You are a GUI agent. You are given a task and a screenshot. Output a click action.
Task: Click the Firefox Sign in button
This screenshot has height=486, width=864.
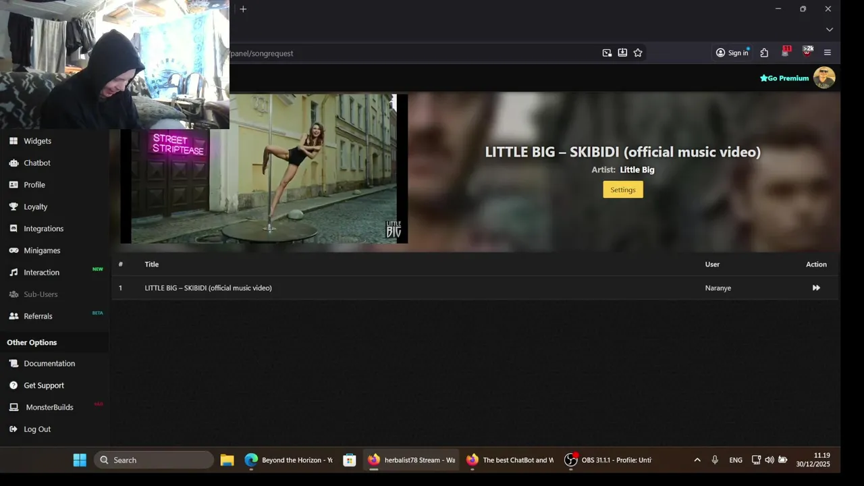tap(732, 53)
